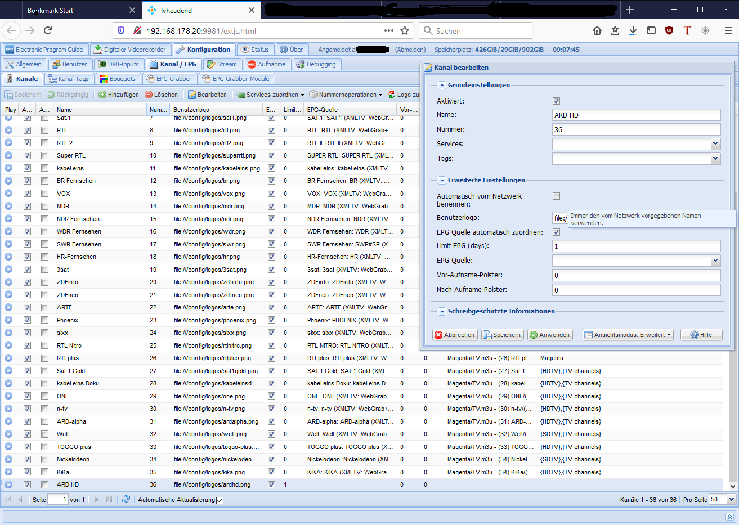Open the Tags dropdown in dialog
The width and height of the screenshot is (739, 525).
tap(716, 159)
